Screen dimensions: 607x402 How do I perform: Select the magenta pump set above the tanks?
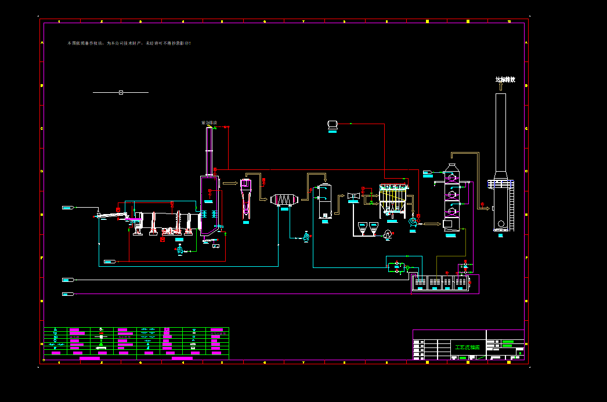coord(466,267)
